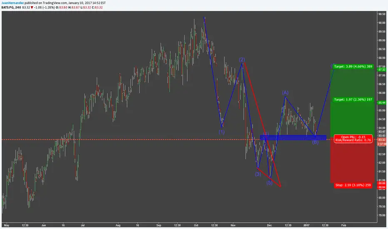
Task: Click the Jun label on time axis
Action: click(44, 225)
